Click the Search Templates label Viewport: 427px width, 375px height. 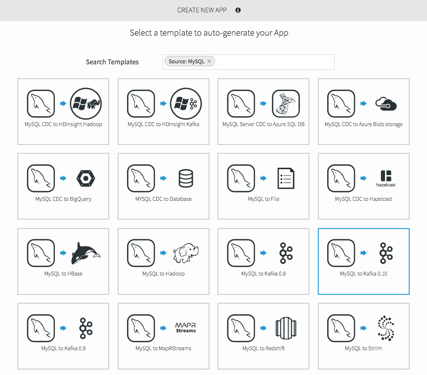coord(112,62)
